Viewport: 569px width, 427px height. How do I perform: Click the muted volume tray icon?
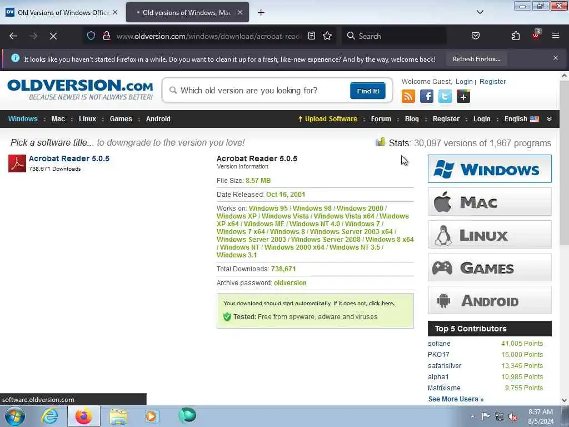[513, 416]
